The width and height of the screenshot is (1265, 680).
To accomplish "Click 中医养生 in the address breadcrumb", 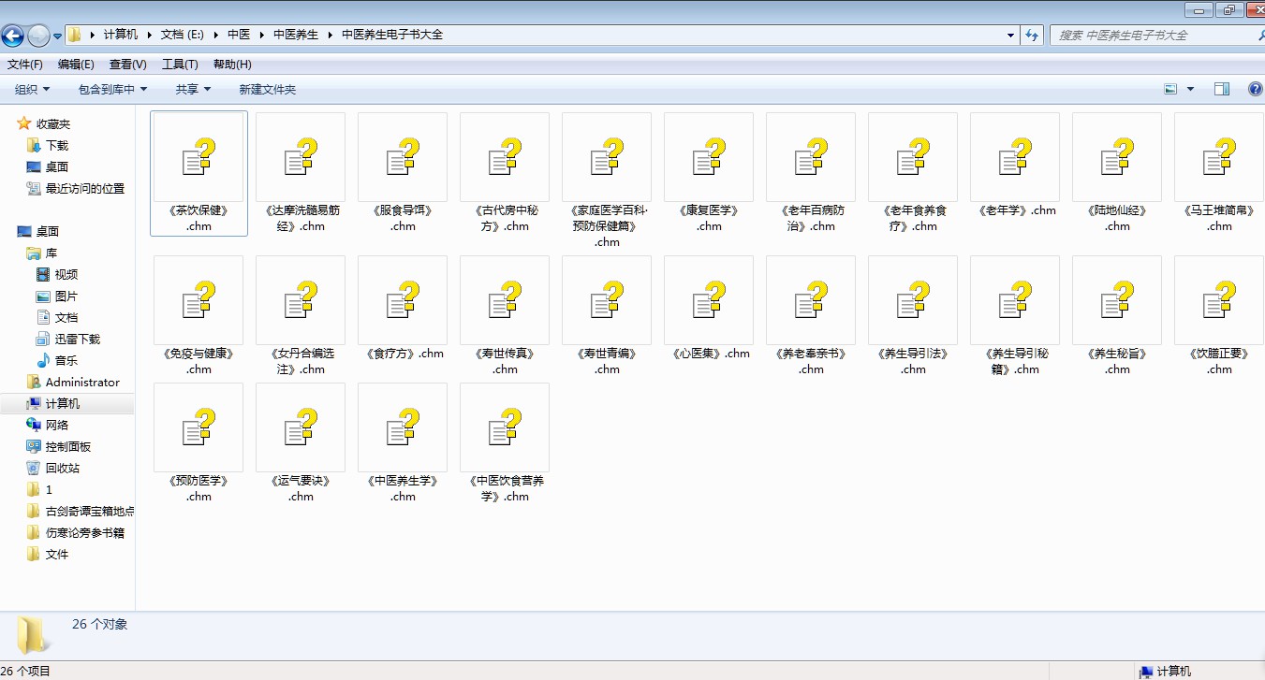I will tap(295, 35).
